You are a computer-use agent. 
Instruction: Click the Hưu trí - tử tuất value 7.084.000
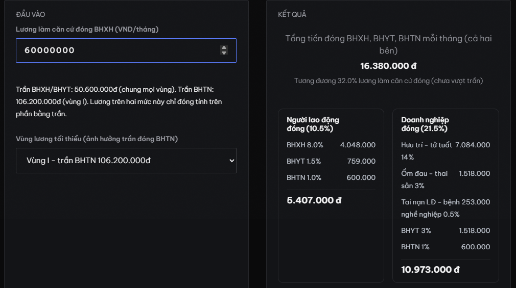pyautogui.click(x=473, y=145)
